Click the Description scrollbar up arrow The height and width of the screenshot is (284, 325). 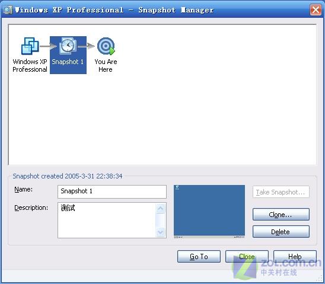161,208
